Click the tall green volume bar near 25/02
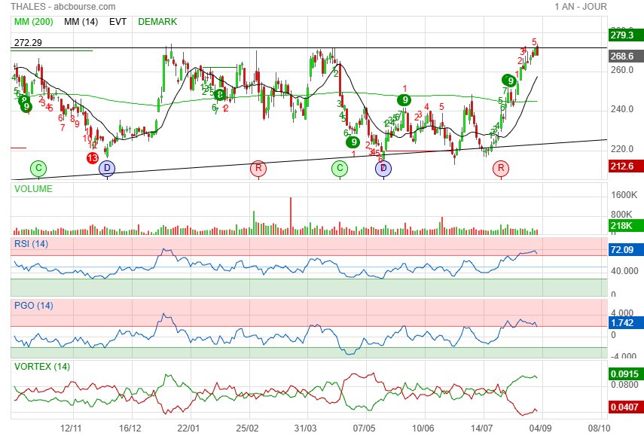 [x=254, y=223]
